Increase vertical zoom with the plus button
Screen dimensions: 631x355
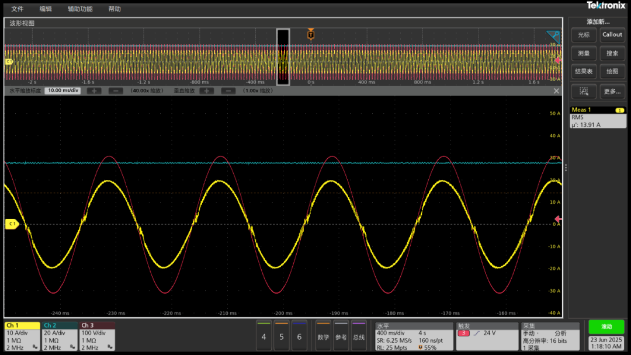[206, 91]
